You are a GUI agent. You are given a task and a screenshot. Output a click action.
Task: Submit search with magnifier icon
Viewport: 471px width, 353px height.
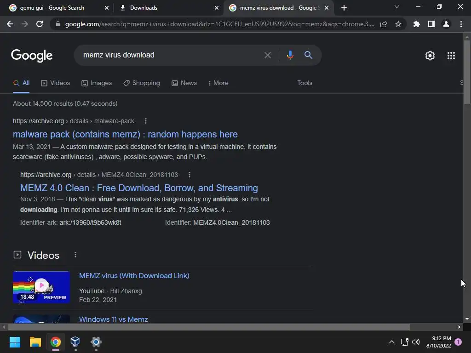tap(309, 55)
